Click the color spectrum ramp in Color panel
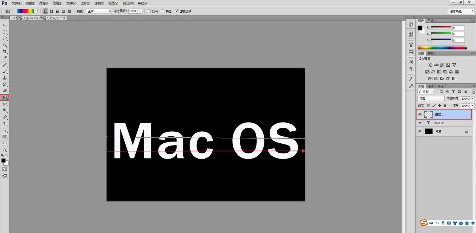This screenshot has height=233, width=476. tap(442, 48)
